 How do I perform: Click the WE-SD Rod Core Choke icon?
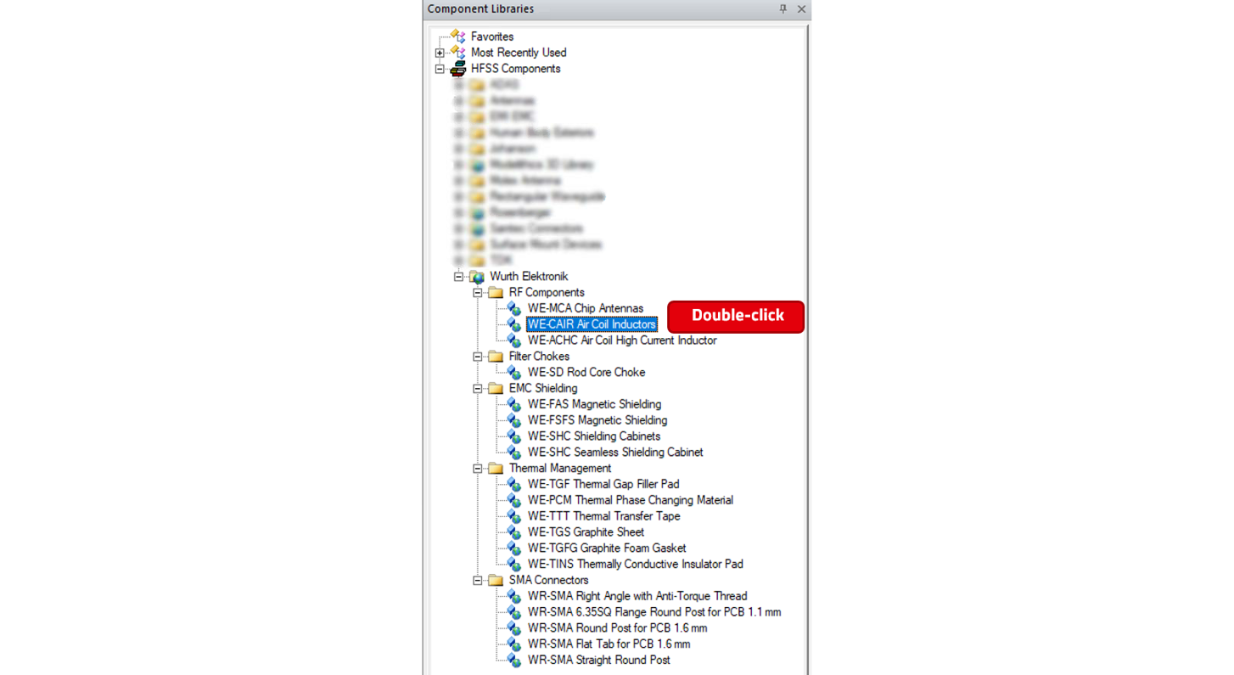(x=514, y=373)
